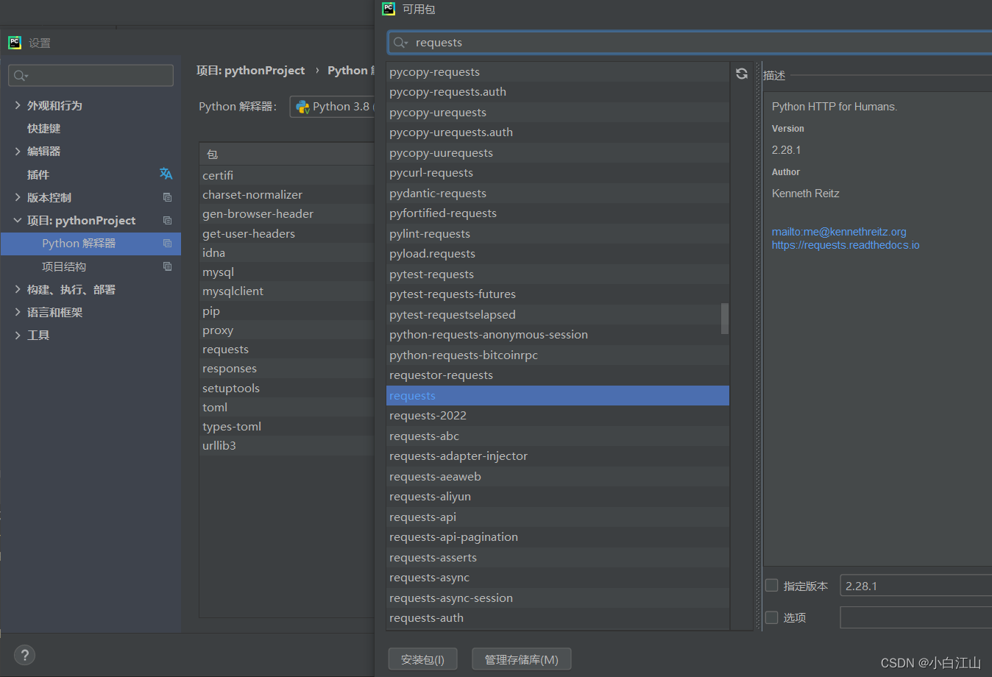Click the search magnifier in Available Packages
The image size is (992, 677).
(400, 43)
